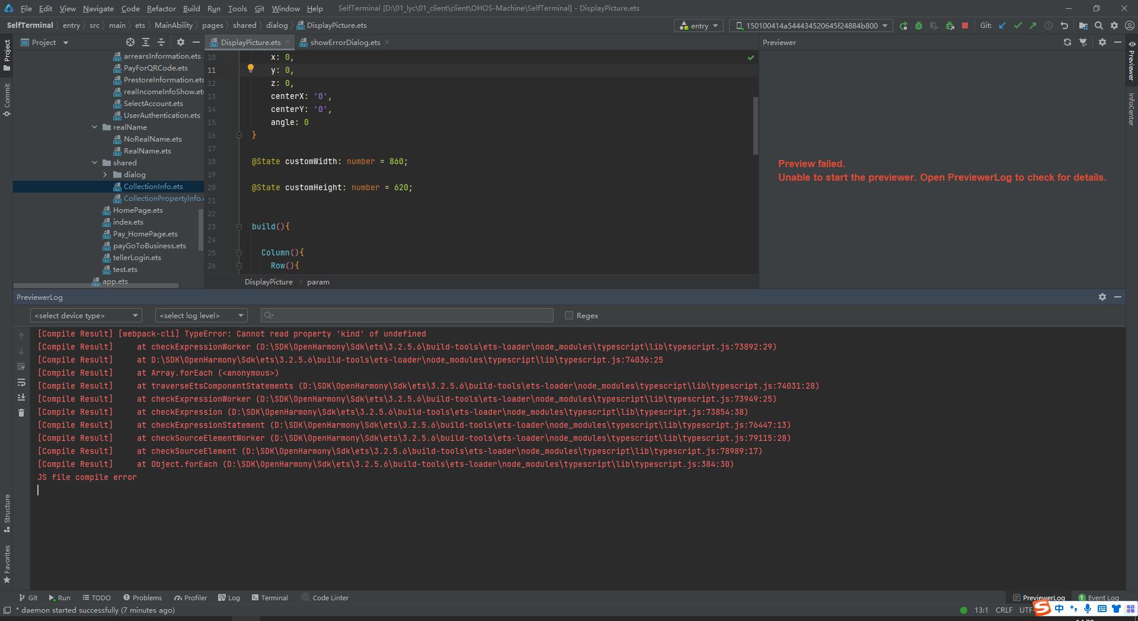Close the DisplayPicture.ets tab
Image resolution: width=1138 pixels, height=621 pixels.
pyautogui.click(x=287, y=42)
